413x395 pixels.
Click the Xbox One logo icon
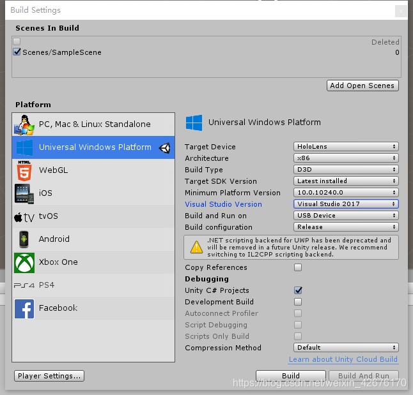pyautogui.click(x=24, y=262)
